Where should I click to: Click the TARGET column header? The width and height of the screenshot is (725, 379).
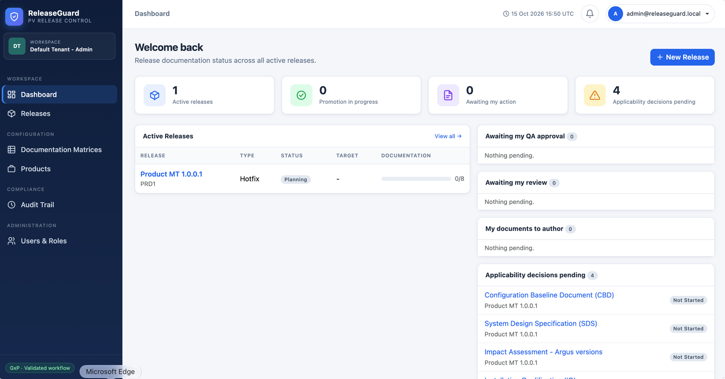coord(347,156)
